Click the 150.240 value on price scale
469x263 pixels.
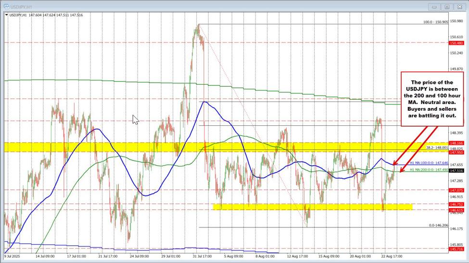456,53
